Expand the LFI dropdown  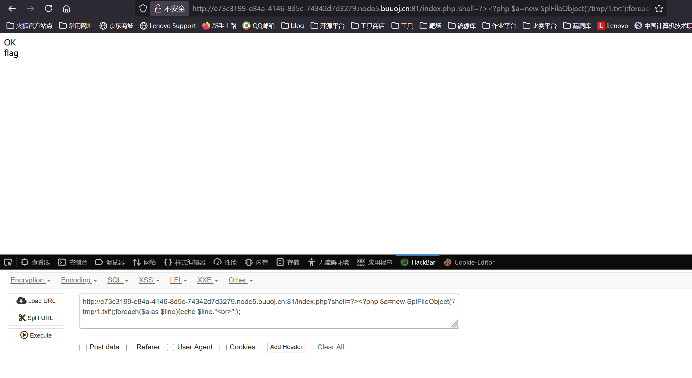coord(178,280)
